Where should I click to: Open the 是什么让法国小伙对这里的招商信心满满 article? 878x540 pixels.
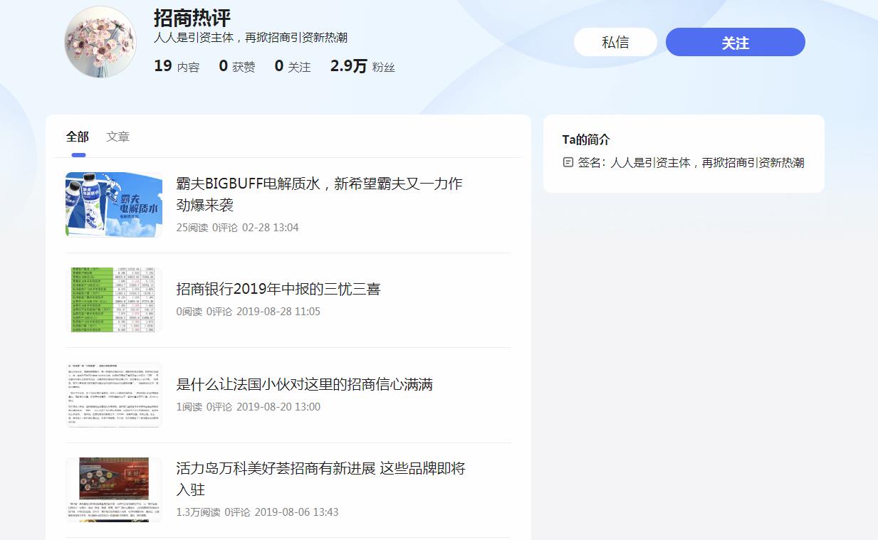click(x=305, y=384)
